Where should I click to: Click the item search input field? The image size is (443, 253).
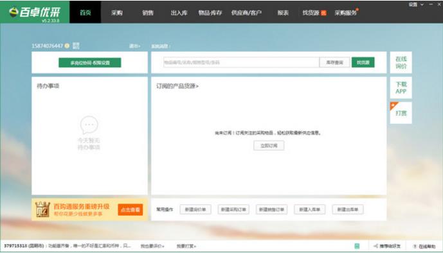241,62
